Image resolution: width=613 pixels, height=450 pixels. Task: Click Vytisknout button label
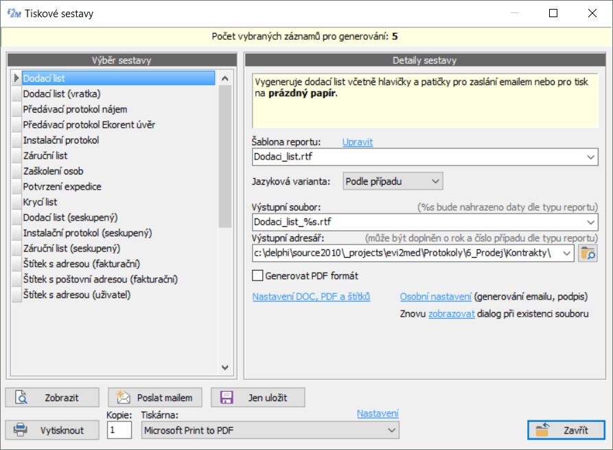[x=62, y=430]
